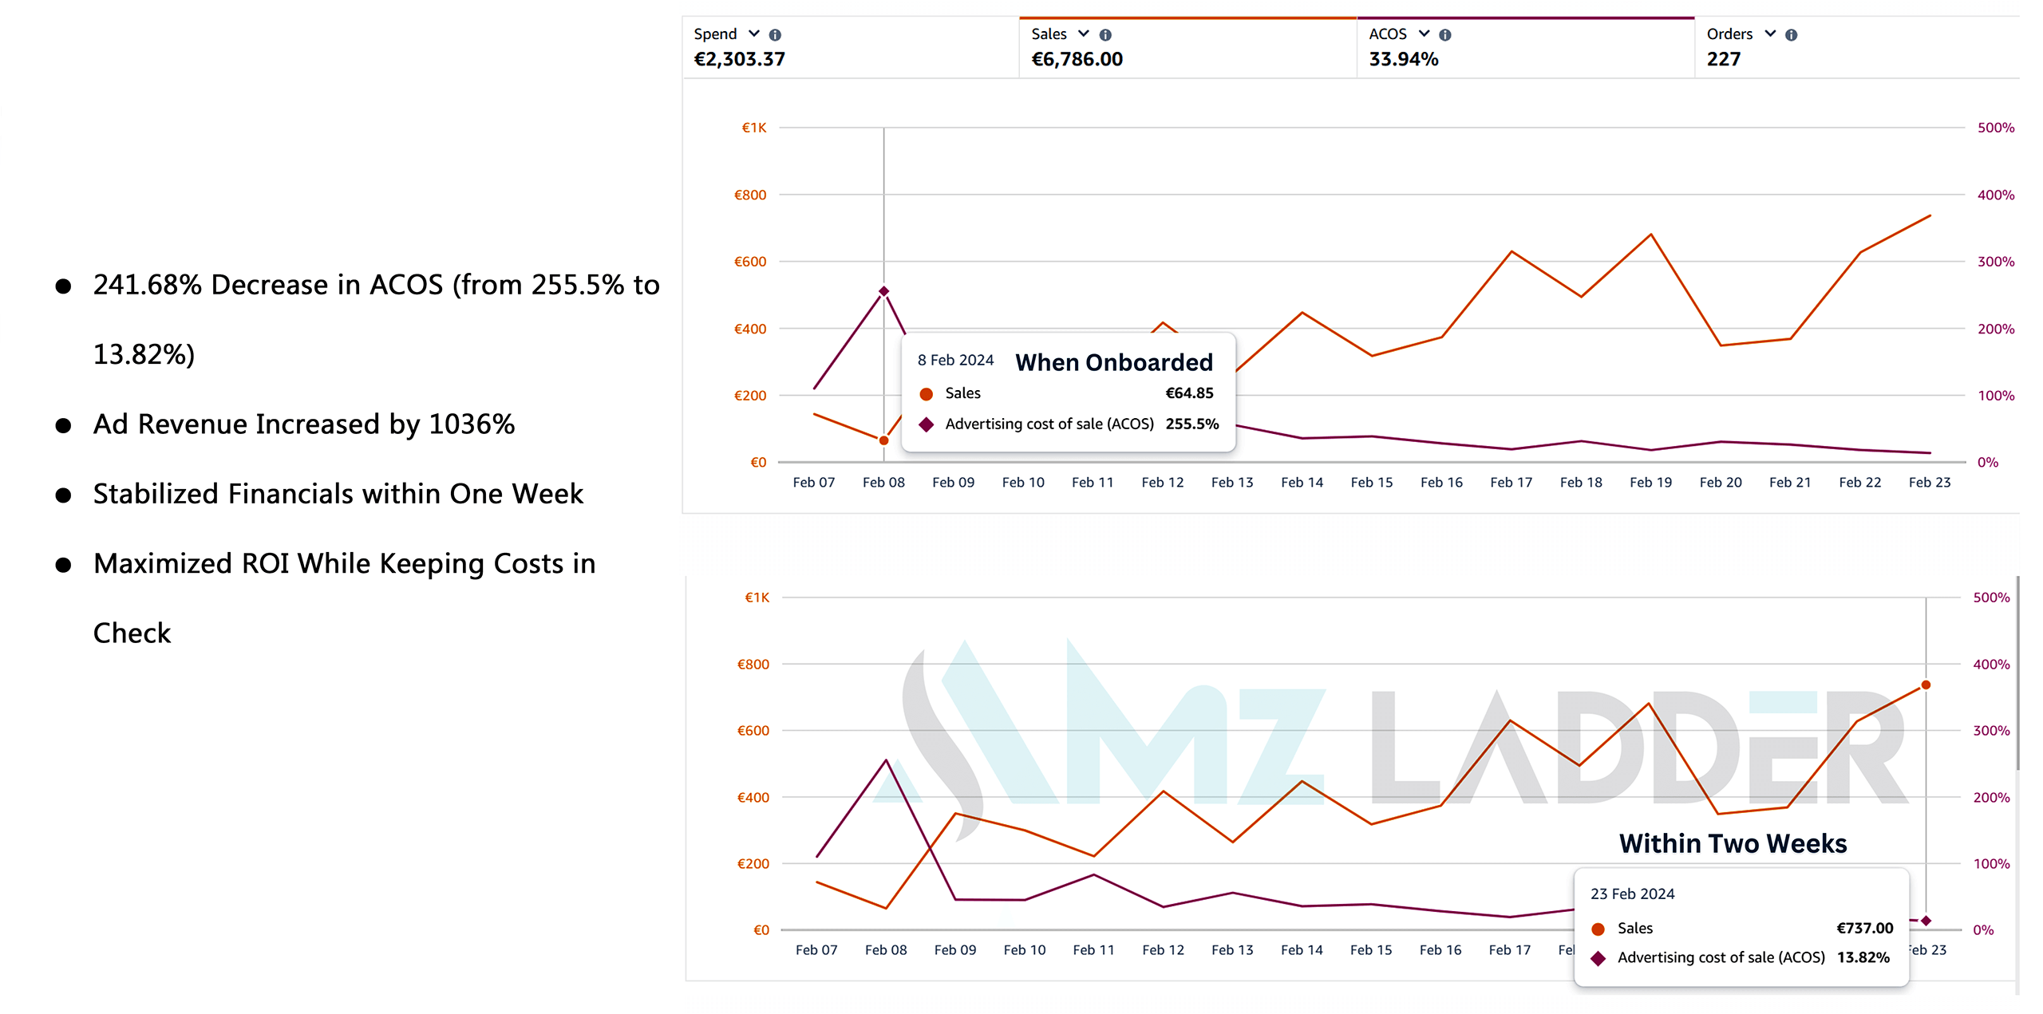Screen dimensions: 2043x1014
Task: Click the vertical scrollbar beside the lower chart
Action: (2017, 674)
